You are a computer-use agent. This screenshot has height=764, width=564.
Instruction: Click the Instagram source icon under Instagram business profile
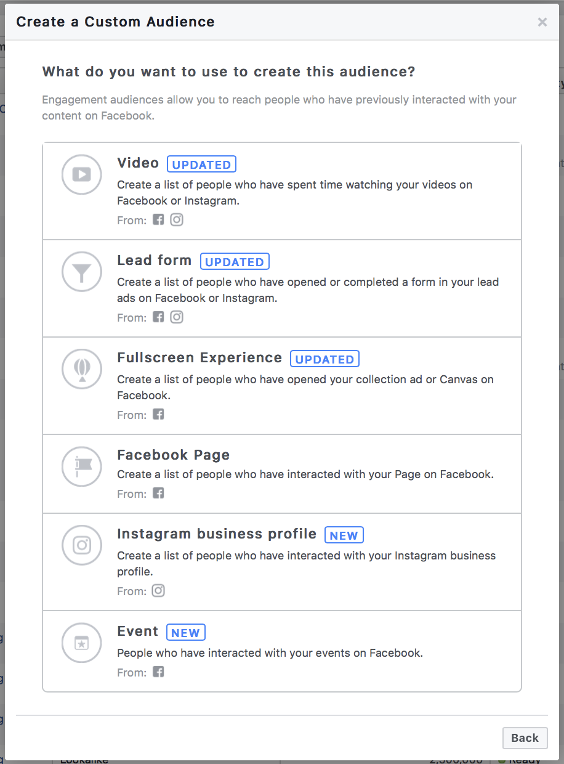click(x=158, y=590)
